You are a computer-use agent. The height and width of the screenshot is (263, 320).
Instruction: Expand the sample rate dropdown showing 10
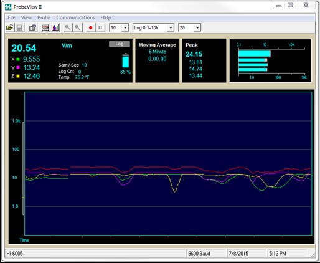pos(125,27)
